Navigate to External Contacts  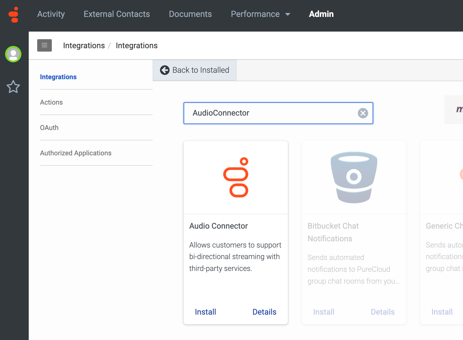116,14
